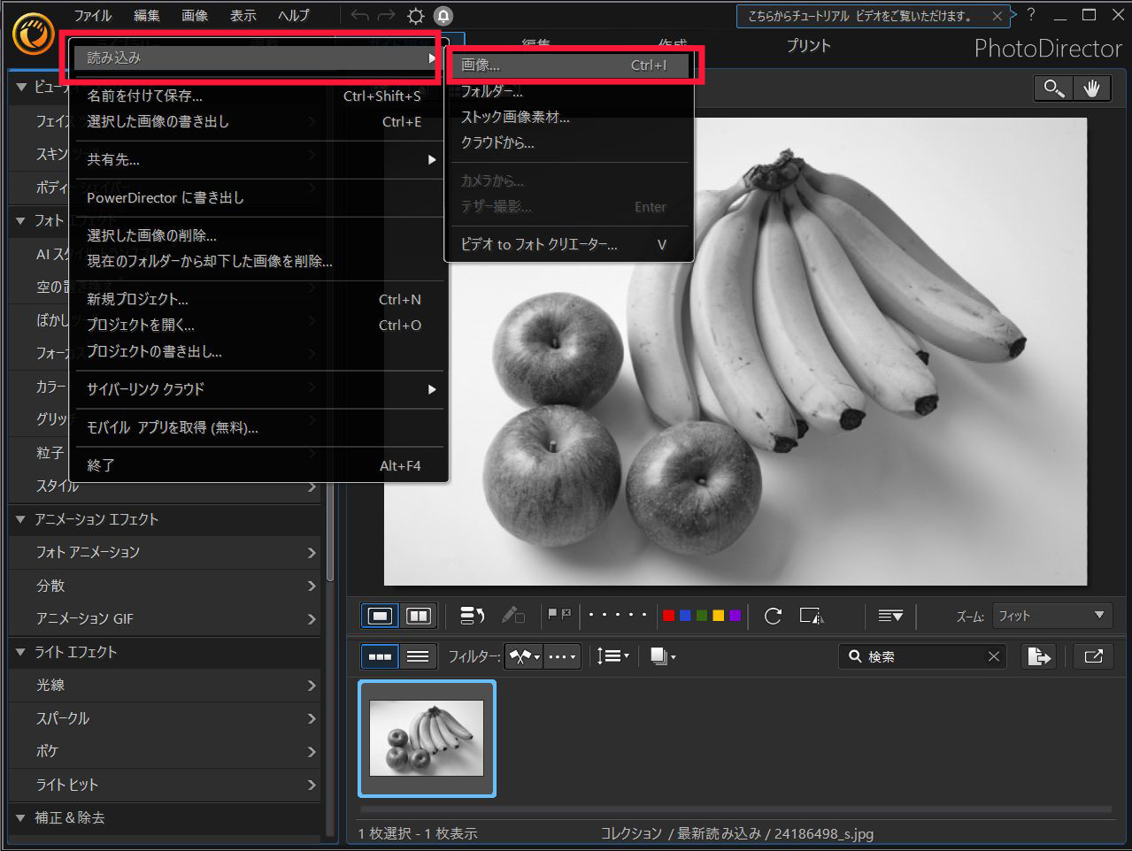This screenshot has width=1132, height=851.
Task: Open the help question mark button
Action: click(x=1031, y=15)
